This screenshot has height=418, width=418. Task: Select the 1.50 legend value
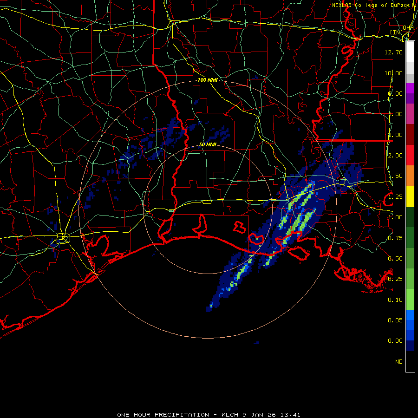point(395,176)
